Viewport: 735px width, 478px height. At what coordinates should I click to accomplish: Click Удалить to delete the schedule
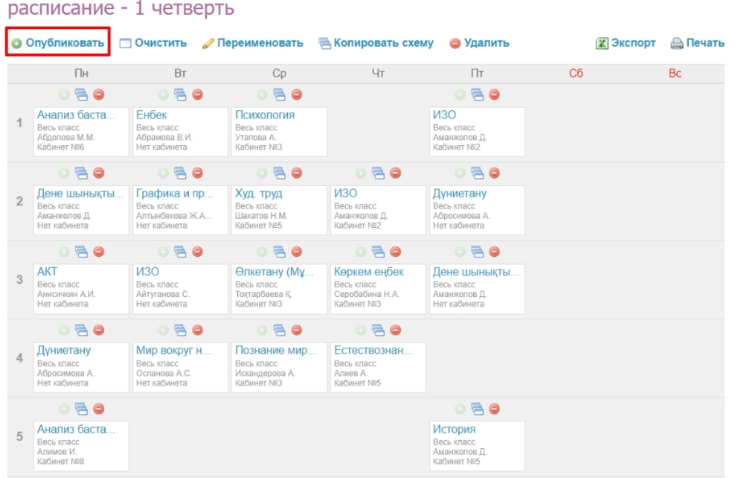point(479,43)
